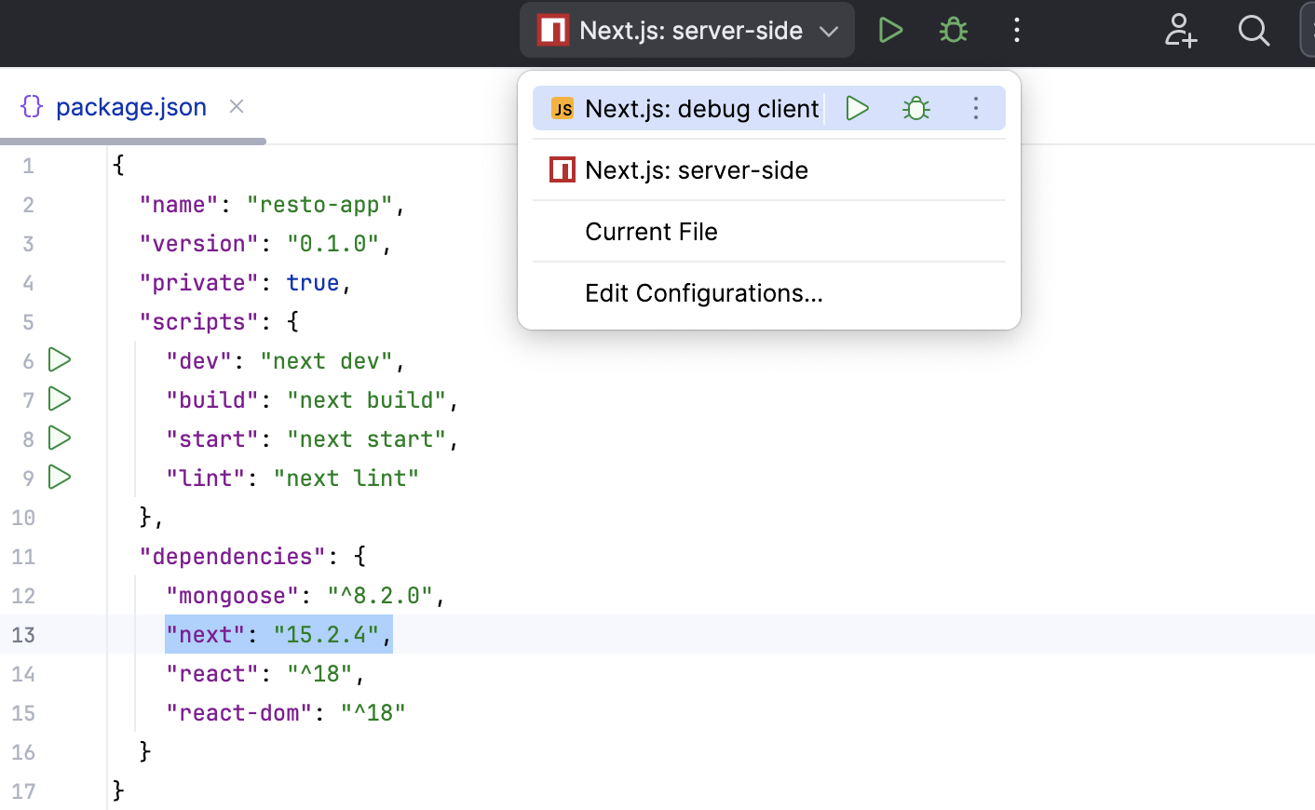Screen dimensions: 1315x810
Task: Select the highlighted next version string
Action: (x=278, y=634)
